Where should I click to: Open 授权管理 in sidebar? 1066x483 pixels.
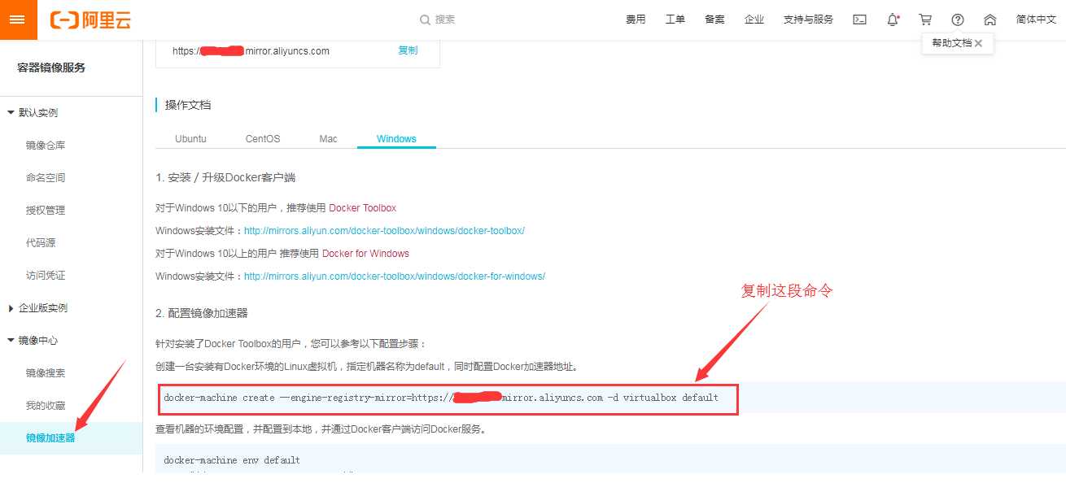(x=46, y=210)
